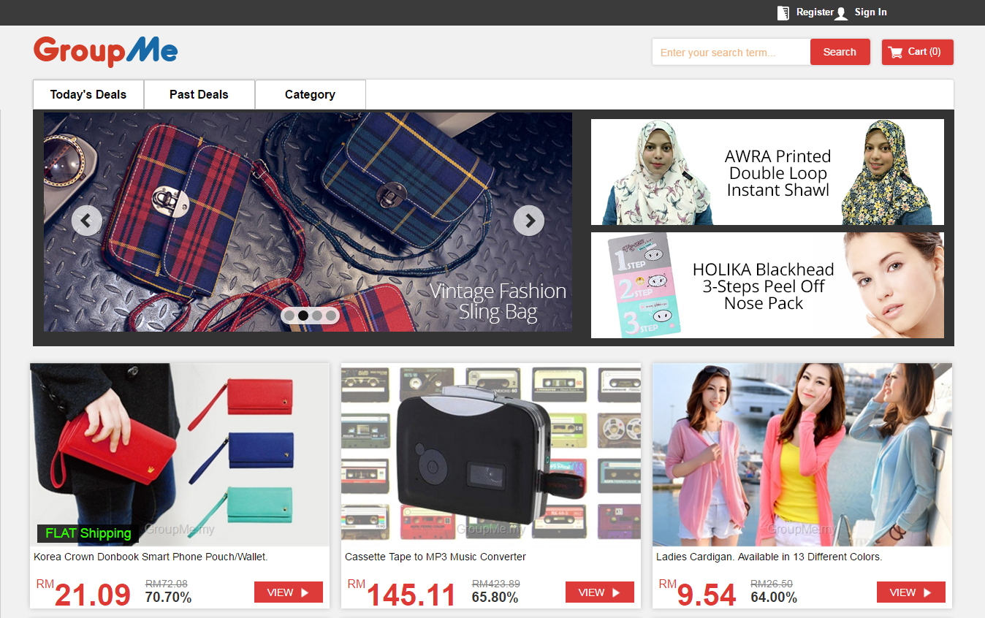
Task: Select the second carousel dot
Action: (303, 316)
